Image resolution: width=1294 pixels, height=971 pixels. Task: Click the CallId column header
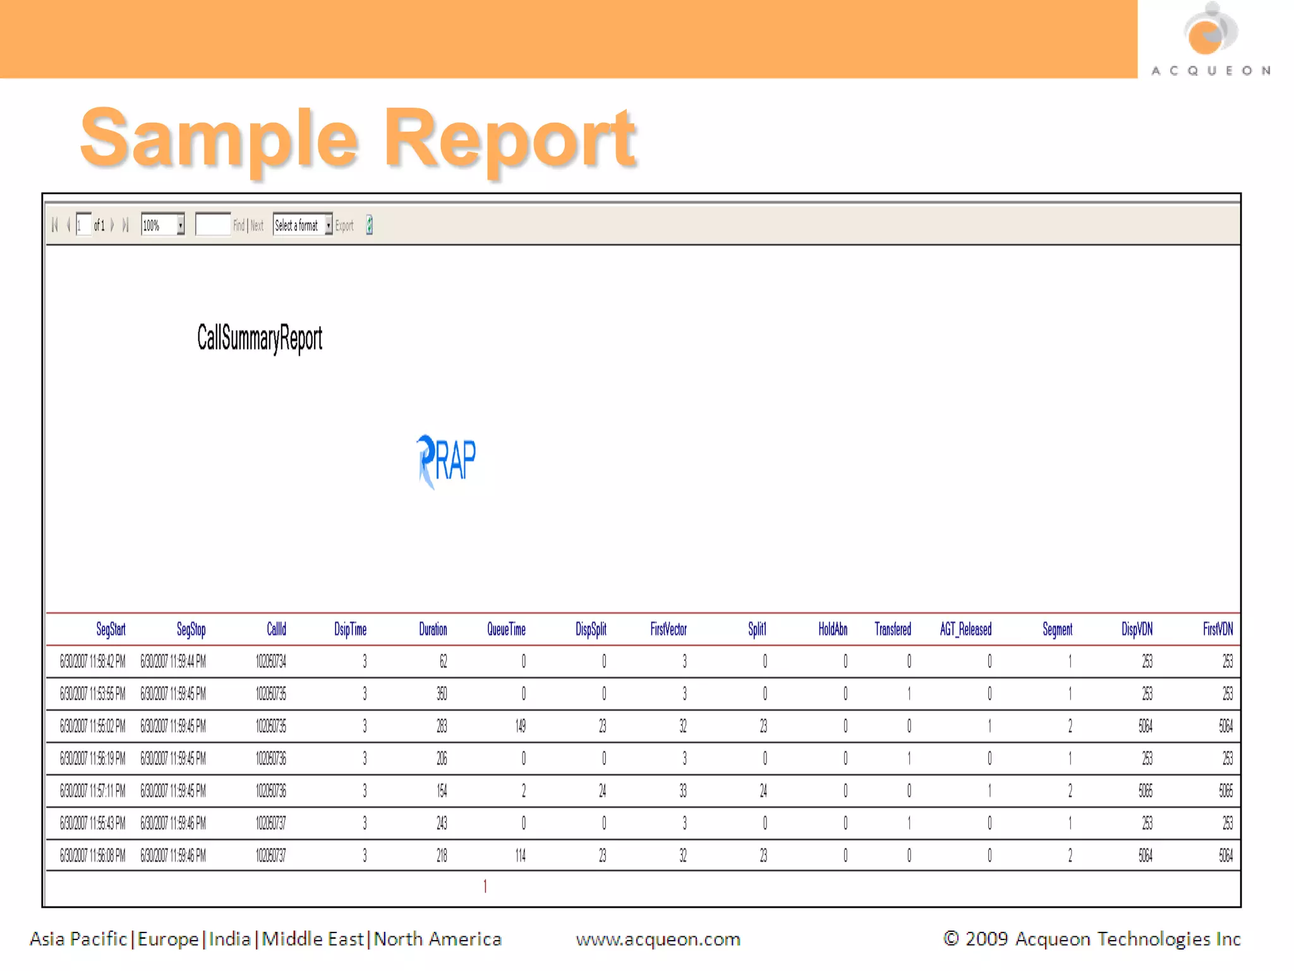(x=276, y=629)
